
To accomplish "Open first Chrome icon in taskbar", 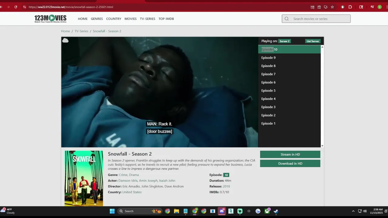I will point(167,211).
